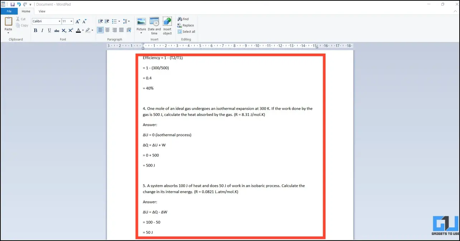Expand the Picture options dropdown arrow
The width and height of the screenshot is (460, 241).
[141, 33]
